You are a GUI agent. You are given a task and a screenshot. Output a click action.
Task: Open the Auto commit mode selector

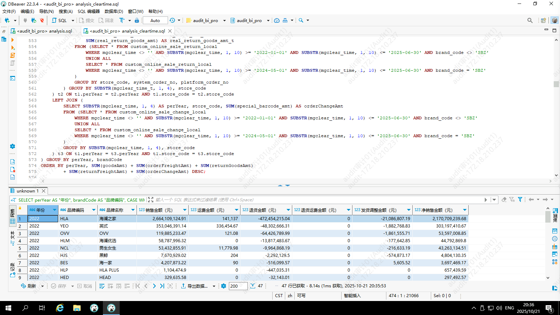155,20
